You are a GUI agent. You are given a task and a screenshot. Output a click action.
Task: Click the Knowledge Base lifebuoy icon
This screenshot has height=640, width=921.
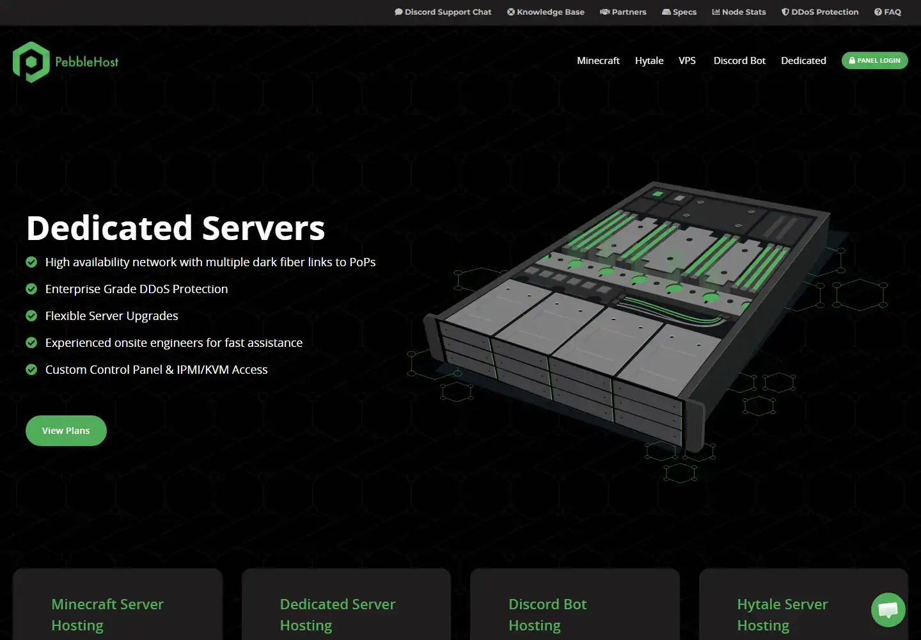pos(511,12)
